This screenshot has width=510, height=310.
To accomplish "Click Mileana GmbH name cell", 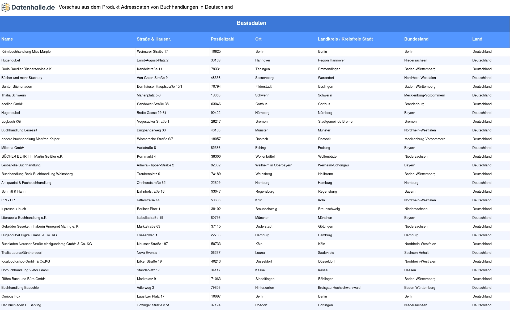I will pyautogui.click(x=13, y=148).
